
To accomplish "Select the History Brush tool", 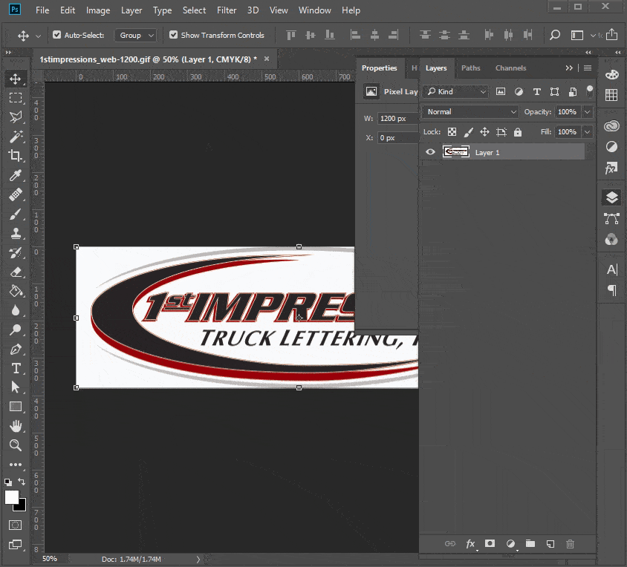I will click(x=16, y=253).
